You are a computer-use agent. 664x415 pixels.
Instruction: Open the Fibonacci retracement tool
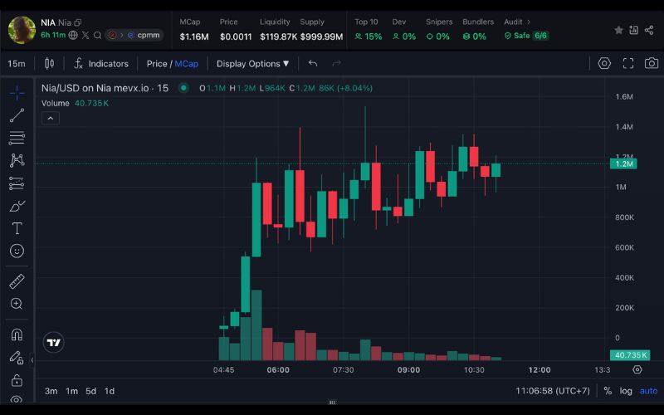tap(17, 138)
